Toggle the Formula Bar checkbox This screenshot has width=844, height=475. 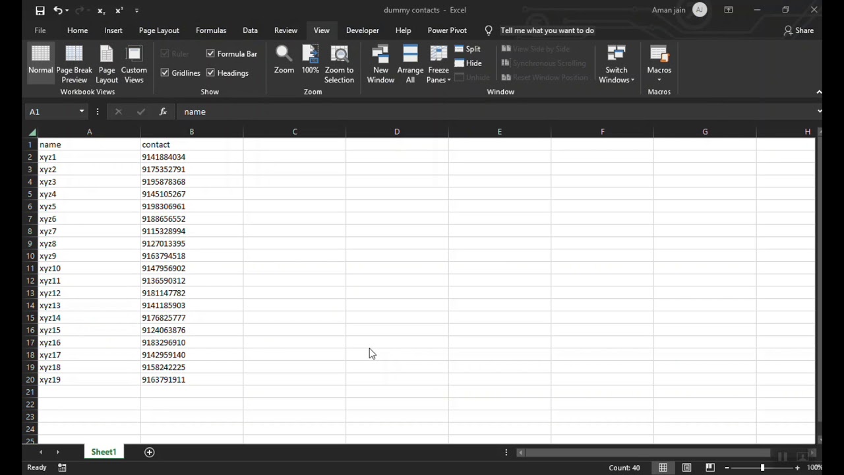tap(210, 53)
